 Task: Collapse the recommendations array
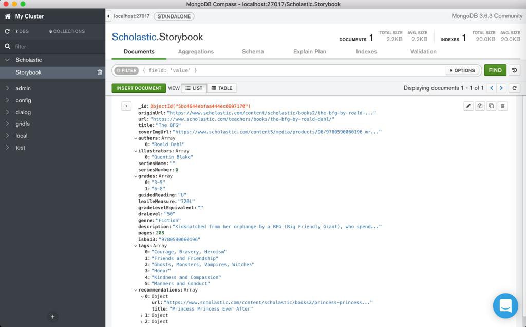[x=136, y=290]
